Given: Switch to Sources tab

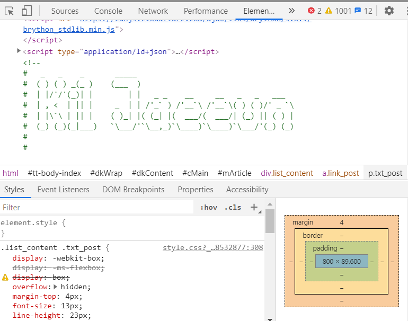Looking at the screenshot, I should (65, 11).
